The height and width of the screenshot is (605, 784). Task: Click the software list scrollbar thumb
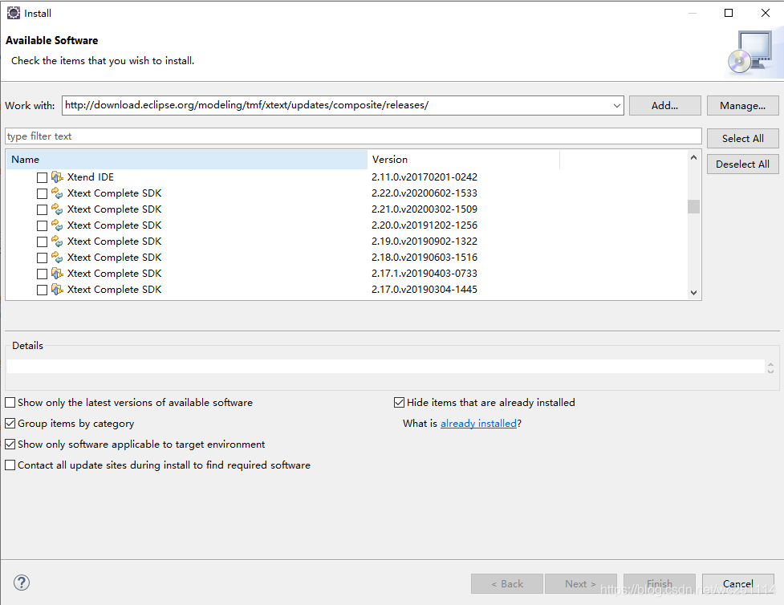click(693, 206)
